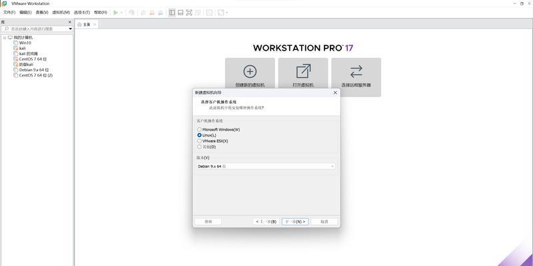Click the 创建新的虚拟机 tile label
The image size is (533, 266).
click(250, 85)
